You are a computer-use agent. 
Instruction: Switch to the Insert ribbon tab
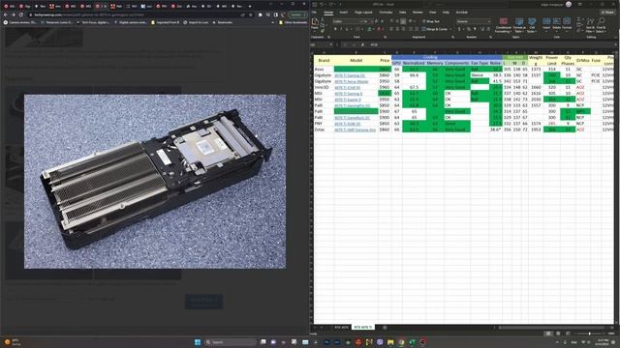click(x=344, y=13)
